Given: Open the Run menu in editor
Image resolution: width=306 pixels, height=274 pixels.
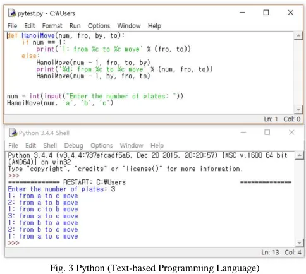Looking at the screenshot, I should click(75, 26).
